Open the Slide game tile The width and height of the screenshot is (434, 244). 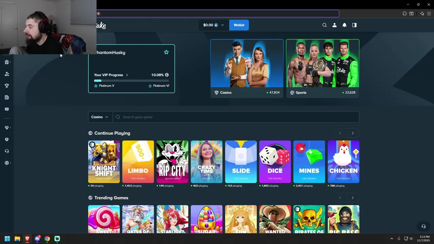(x=241, y=162)
